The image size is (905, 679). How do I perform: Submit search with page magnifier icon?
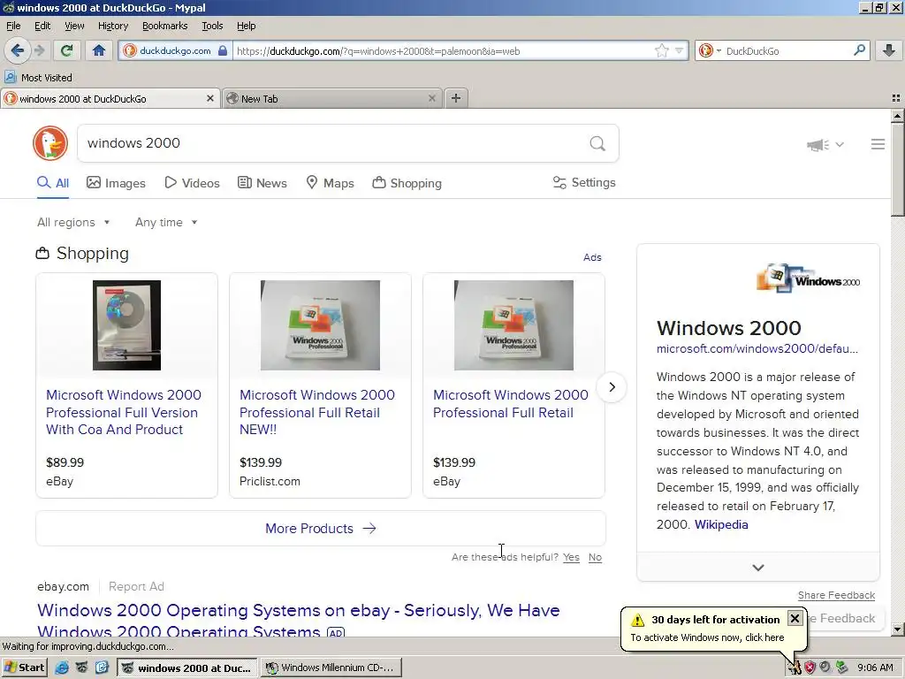597,143
